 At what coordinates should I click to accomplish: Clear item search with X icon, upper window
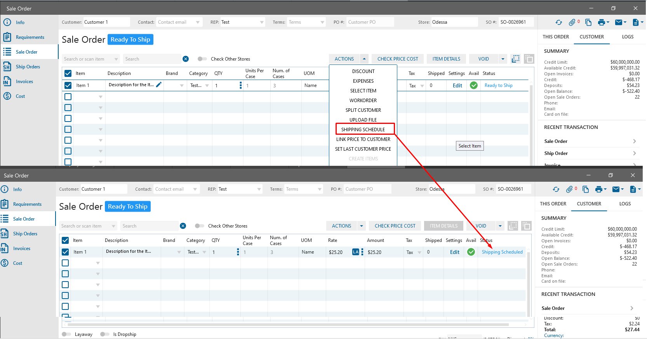pyautogui.click(x=186, y=59)
